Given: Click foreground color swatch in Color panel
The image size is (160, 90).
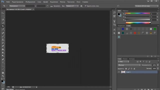Looking at the screenshot, I should click(x=119, y=14).
